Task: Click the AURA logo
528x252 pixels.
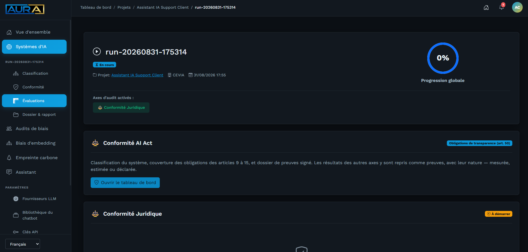Action: tap(25, 9)
